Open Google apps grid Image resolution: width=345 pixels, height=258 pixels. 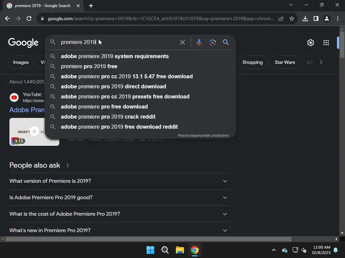click(326, 43)
